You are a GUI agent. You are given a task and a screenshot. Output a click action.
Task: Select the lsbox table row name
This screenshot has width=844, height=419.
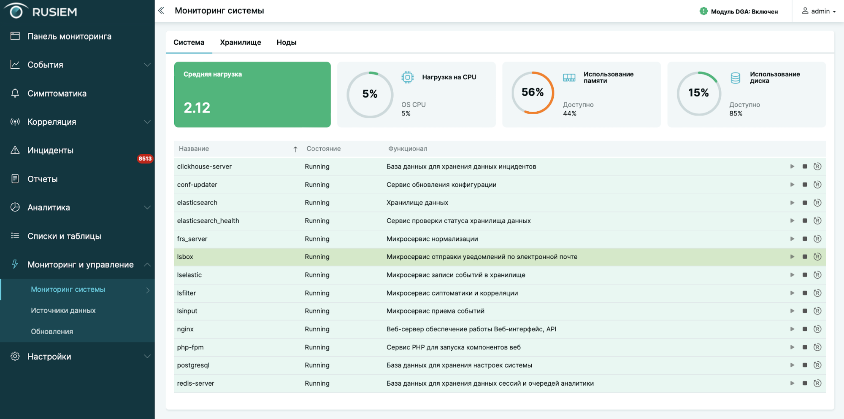point(185,257)
